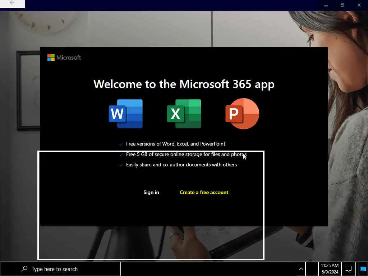This screenshot has height=276, width=368.
Task: Close the Microsoft 365 window
Action: (x=359, y=5)
